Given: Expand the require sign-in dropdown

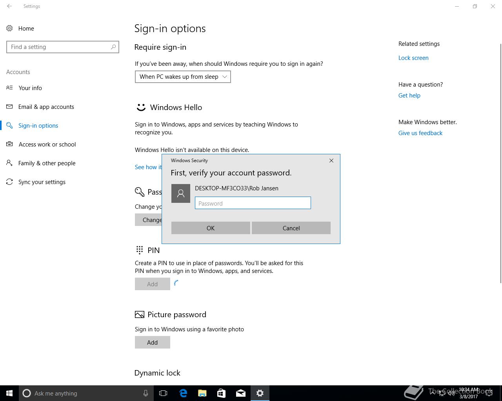Looking at the screenshot, I should [183, 77].
